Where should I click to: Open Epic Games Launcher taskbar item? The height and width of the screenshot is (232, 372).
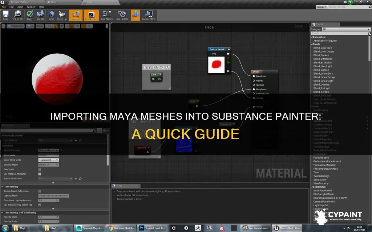(x=255, y=228)
